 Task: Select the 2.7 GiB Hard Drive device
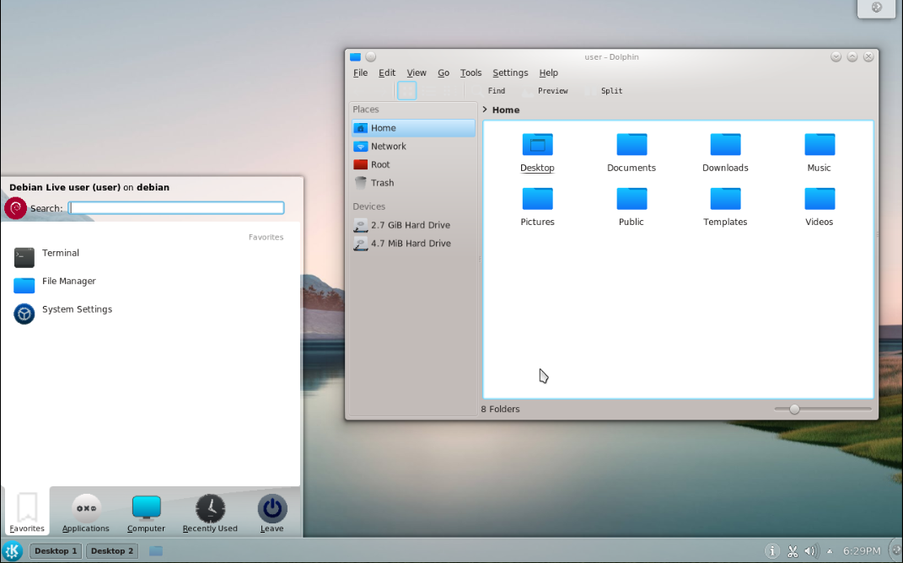(x=410, y=225)
